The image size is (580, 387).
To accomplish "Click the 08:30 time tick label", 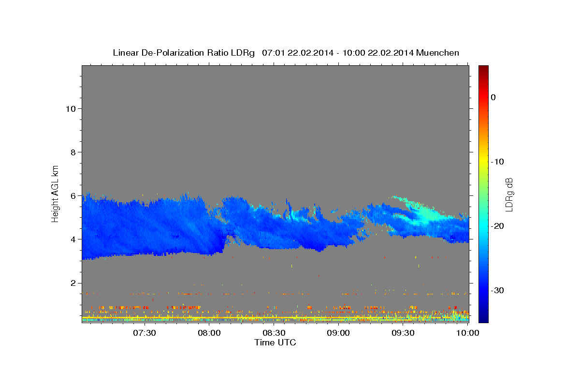I will pyautogui.click(x=274, y=333).
